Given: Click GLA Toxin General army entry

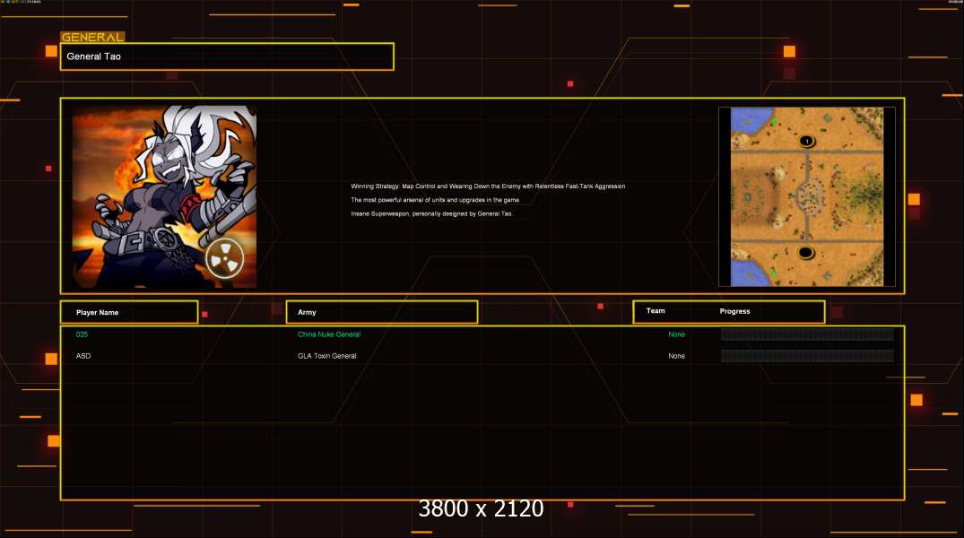Looking at the screenshot, I should tap(327, 356).
